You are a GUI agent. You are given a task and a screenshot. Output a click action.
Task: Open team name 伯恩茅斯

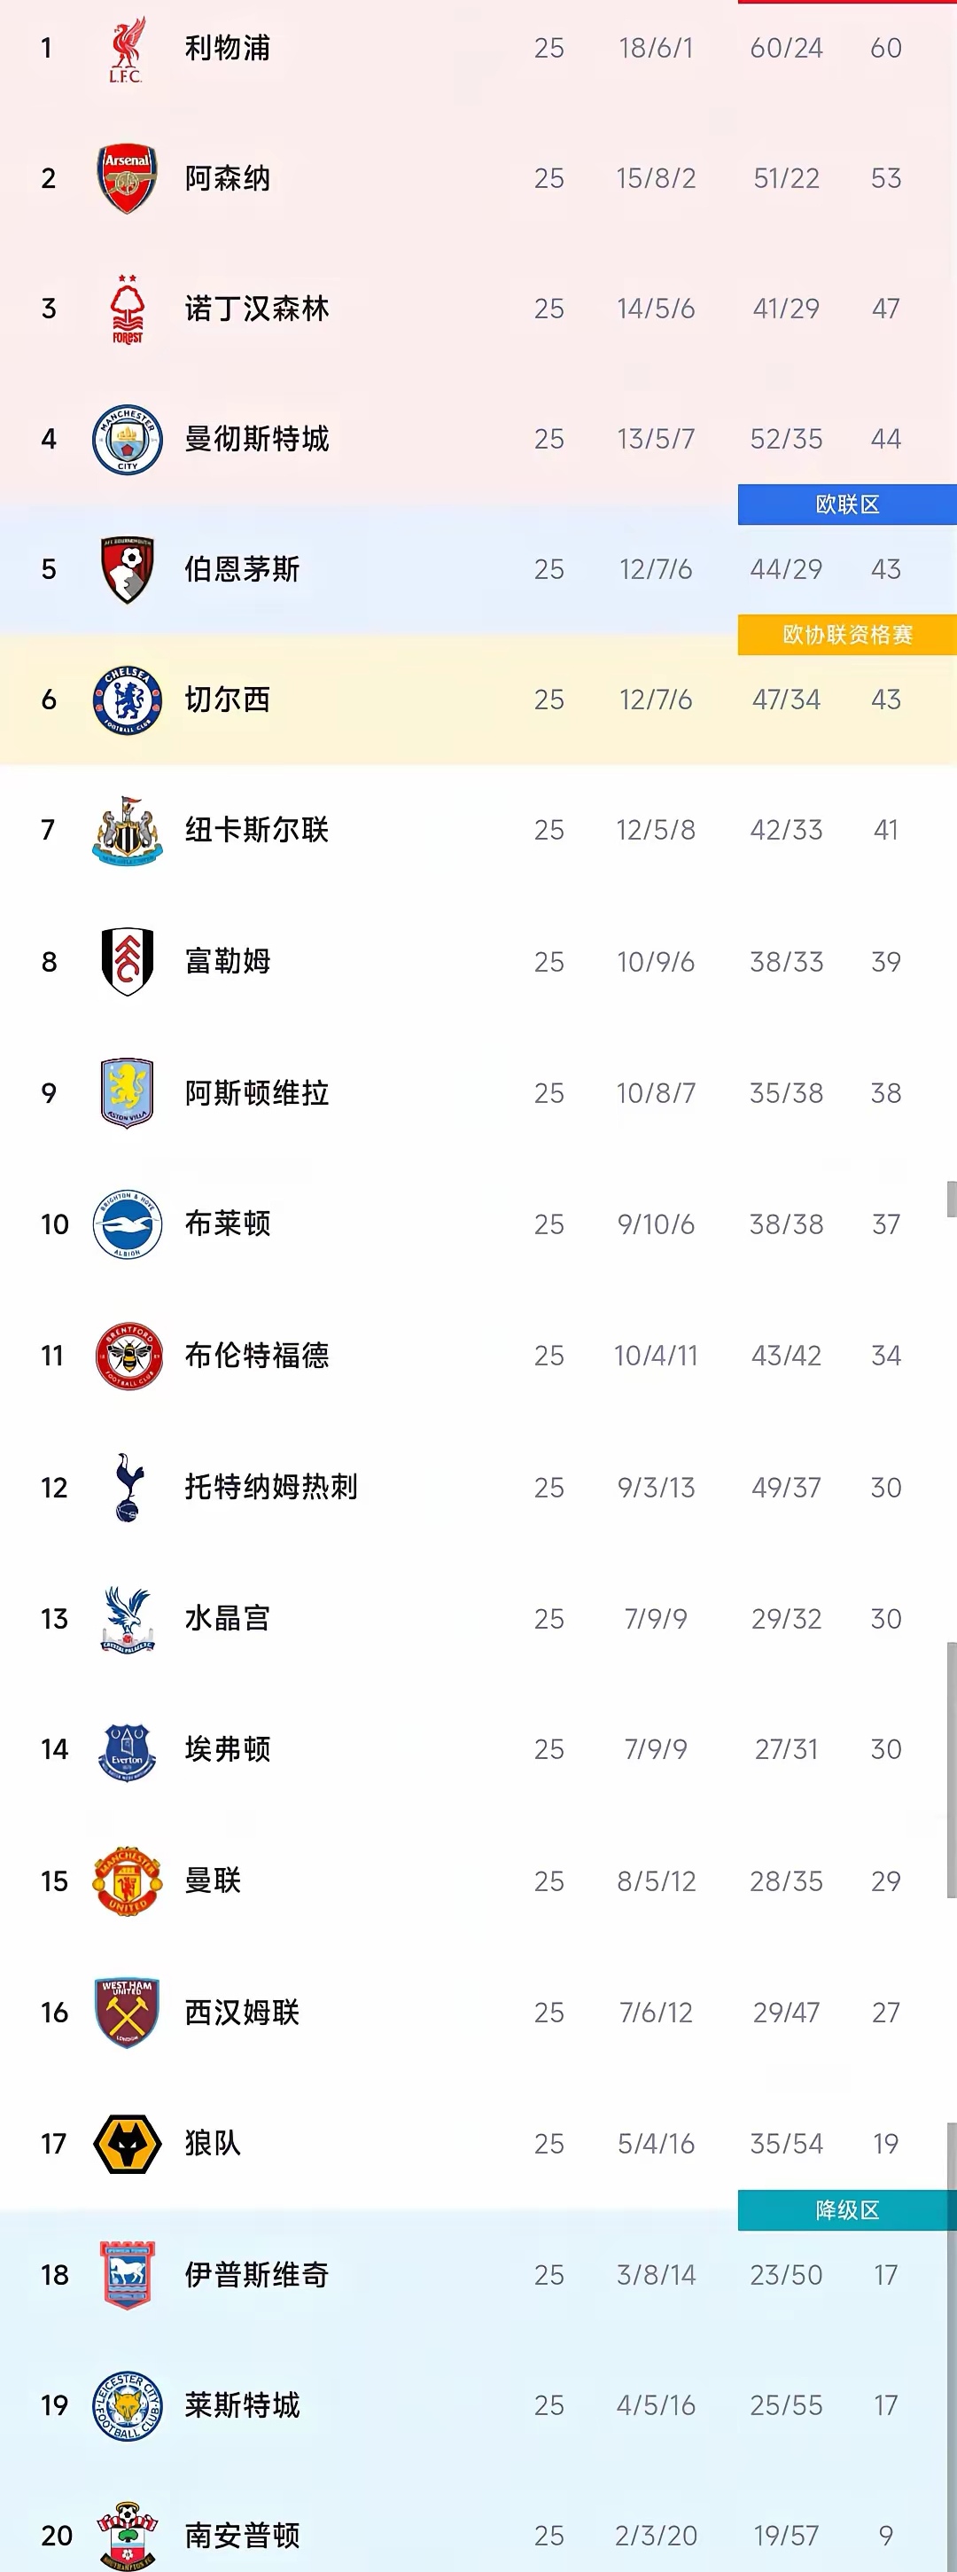point(242,569)
